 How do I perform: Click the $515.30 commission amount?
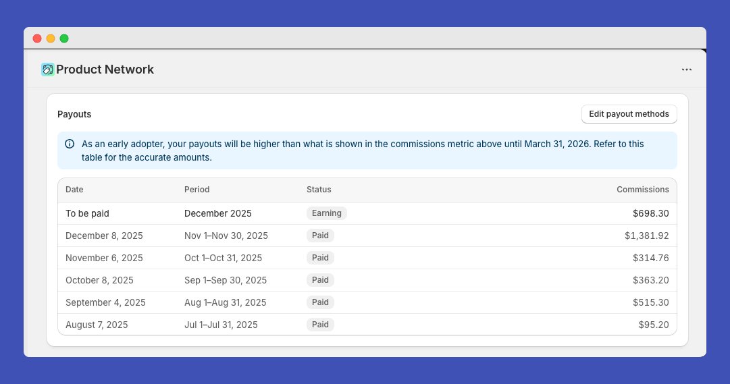tap(651, 303)
